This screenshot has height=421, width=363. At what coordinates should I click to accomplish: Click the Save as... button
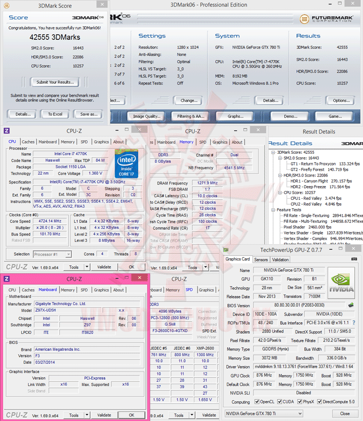[x=89, y=114]
